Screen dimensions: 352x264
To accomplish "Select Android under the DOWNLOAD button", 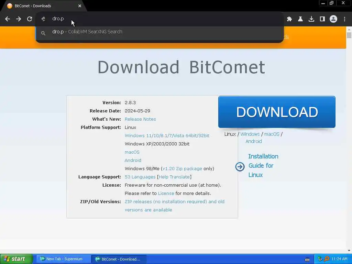I will tap(254, 141).
